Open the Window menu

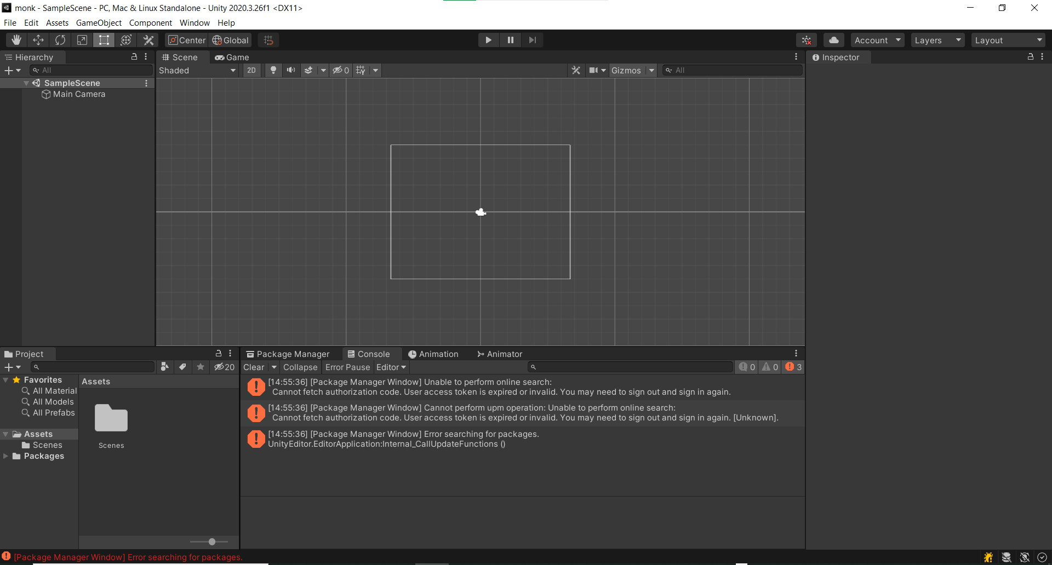[195, 23]
